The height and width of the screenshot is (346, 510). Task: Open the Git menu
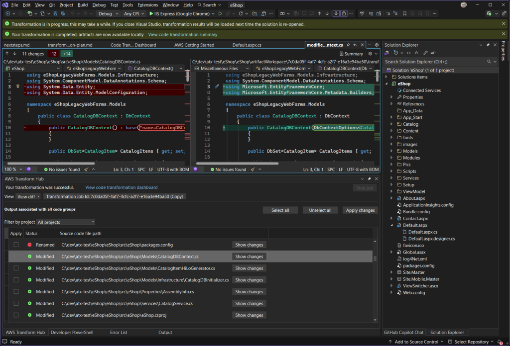pyautogui.click(x=51, y=4)
